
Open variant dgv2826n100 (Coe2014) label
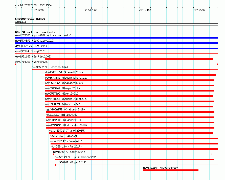pyautogui.click(x=31, y=46)
